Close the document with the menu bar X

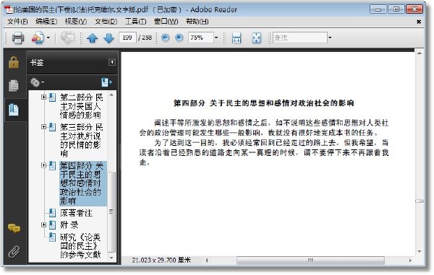(419, 22)
